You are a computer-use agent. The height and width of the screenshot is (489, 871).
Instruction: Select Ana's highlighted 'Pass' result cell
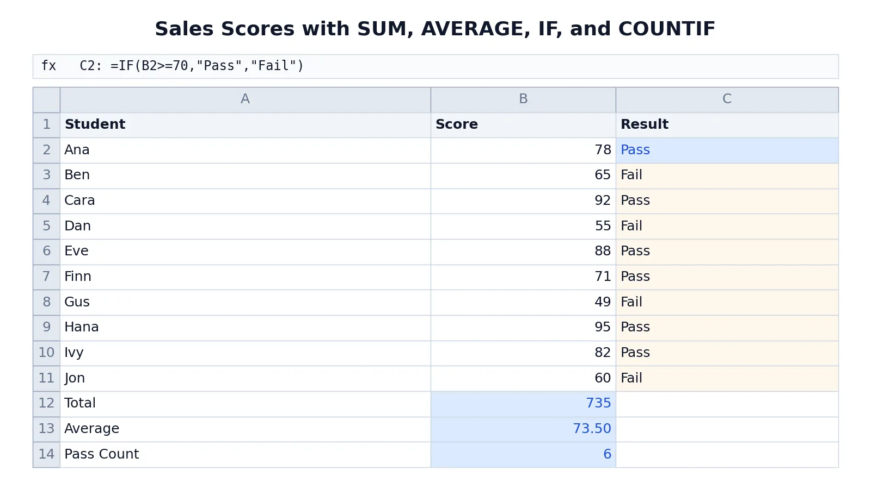(727, 151)
